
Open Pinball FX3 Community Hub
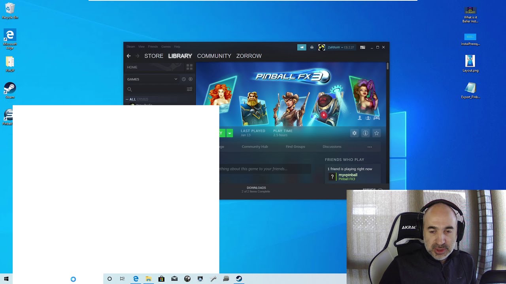coord(255,147)
